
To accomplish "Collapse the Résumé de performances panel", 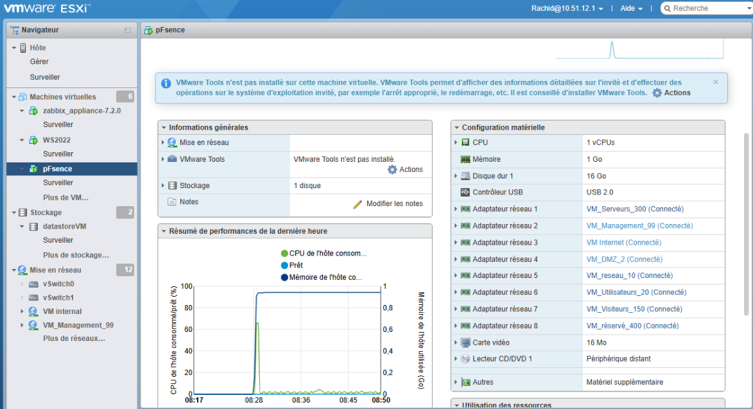I will point(164,231).
